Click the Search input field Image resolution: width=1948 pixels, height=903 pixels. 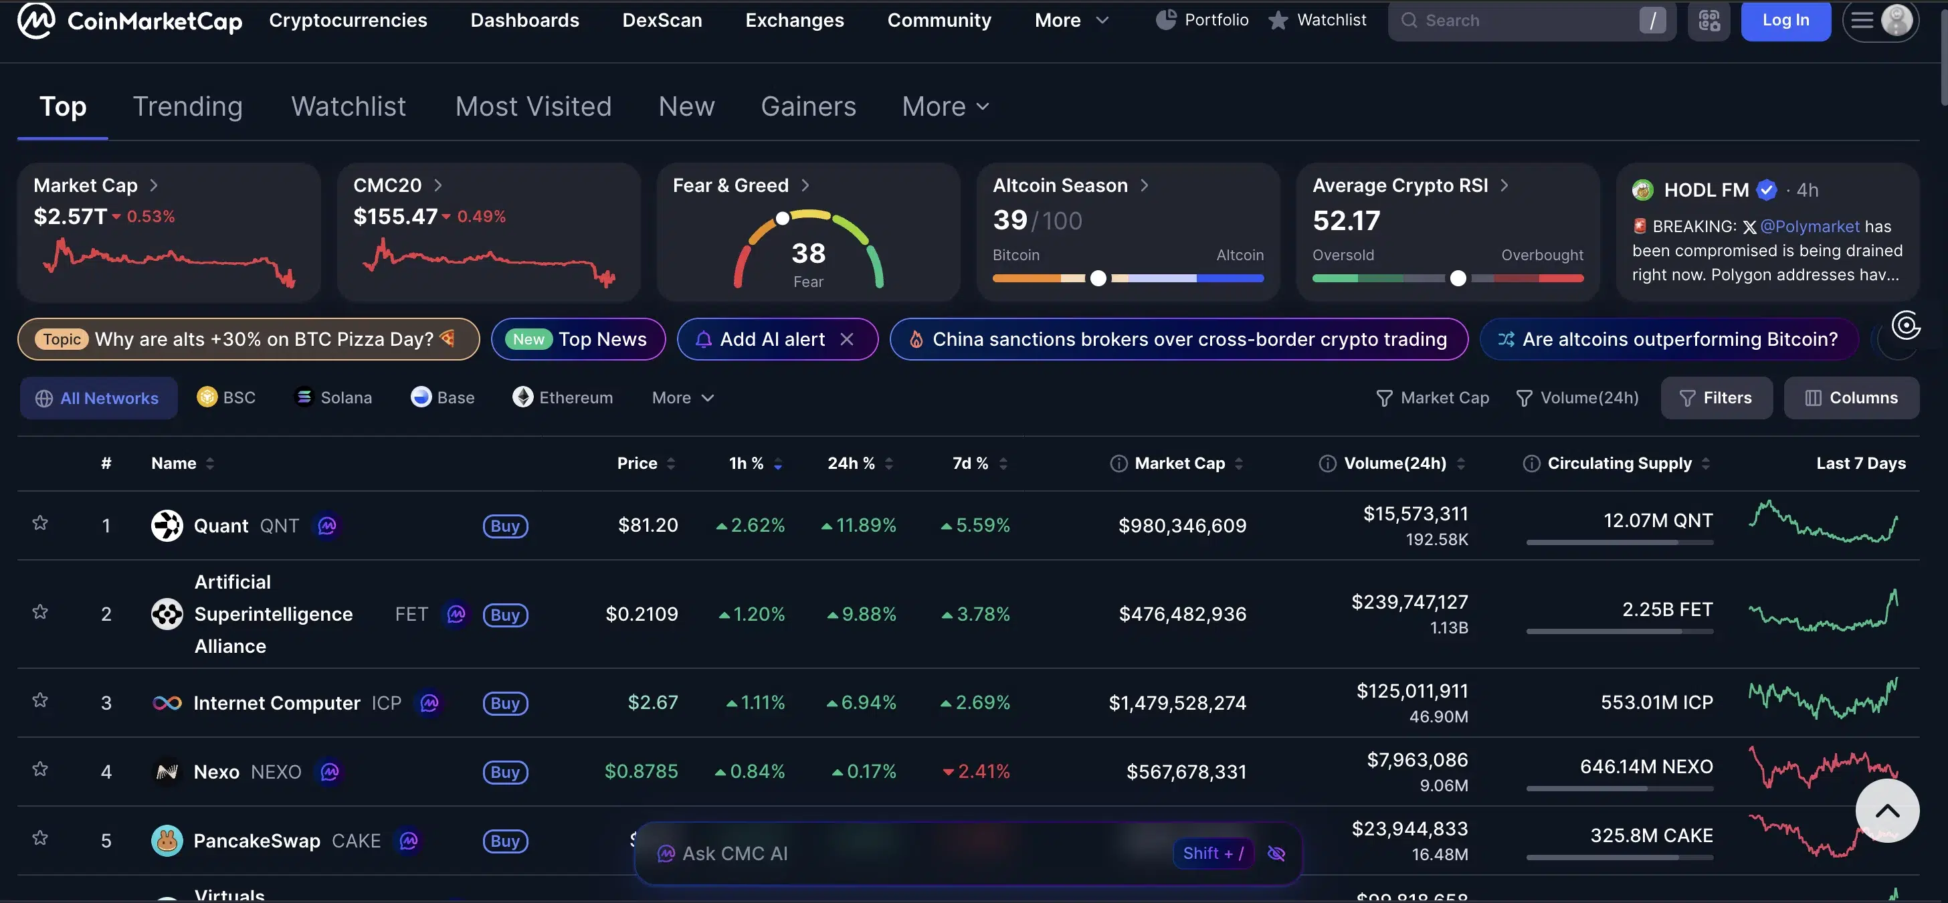pyautogui.click(x=1532, y=21)
